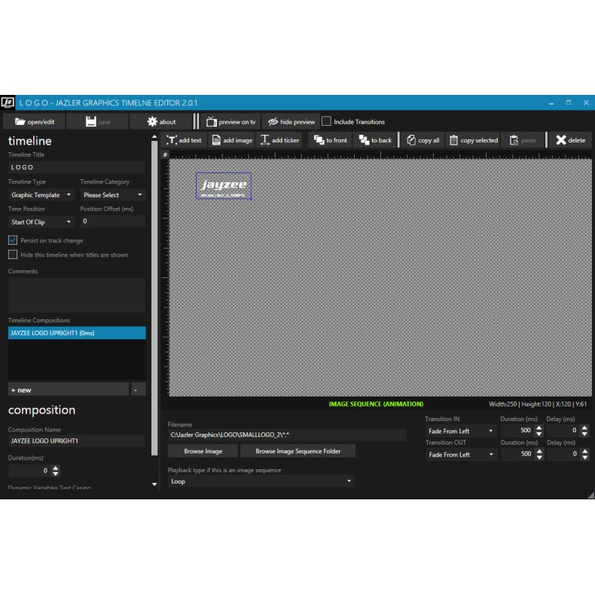
Task: Check Hide this timeline when titles are shown
Action: tap(13, 255)
